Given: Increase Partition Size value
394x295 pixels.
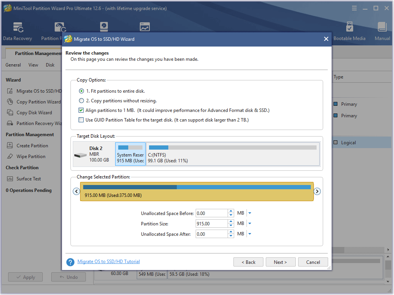Looking at the screenshot, I should [231, 222].
